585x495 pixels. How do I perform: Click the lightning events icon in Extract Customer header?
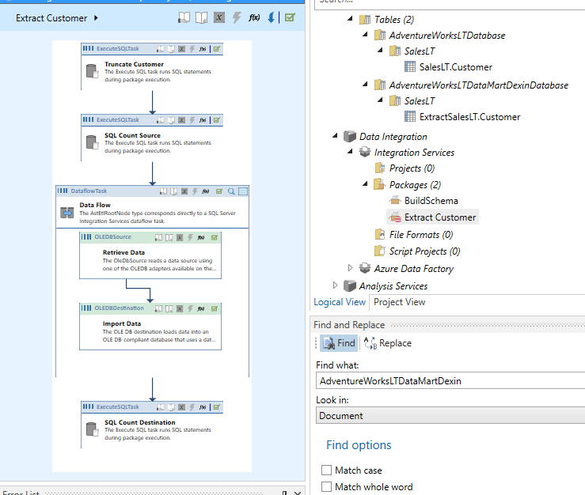(x=237, y=17)
